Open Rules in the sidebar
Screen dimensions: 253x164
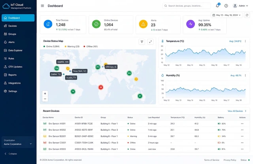click(x=18, y=58)
